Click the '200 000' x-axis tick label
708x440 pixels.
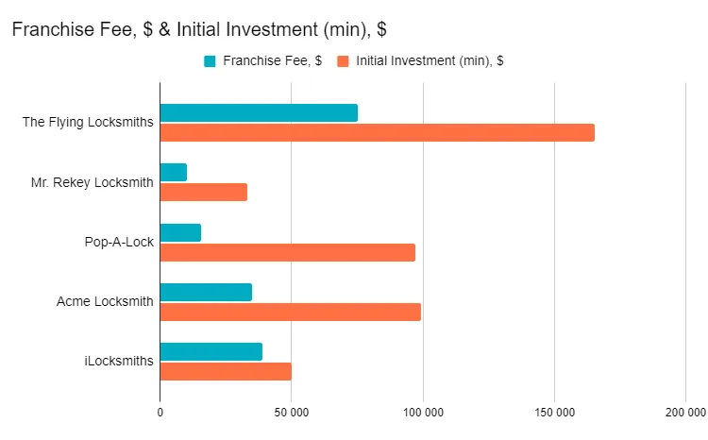(x=684, y=413)
